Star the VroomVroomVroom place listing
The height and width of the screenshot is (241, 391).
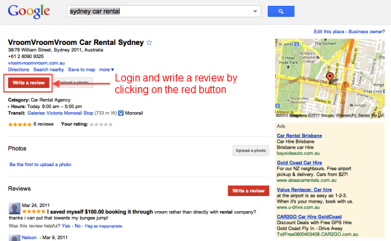tap(149, 42)
